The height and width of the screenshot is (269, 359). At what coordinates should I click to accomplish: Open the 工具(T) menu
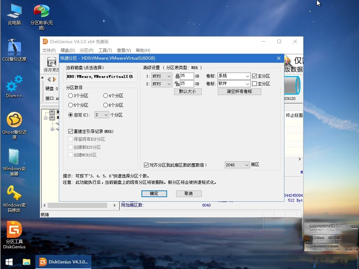point(105,50)
